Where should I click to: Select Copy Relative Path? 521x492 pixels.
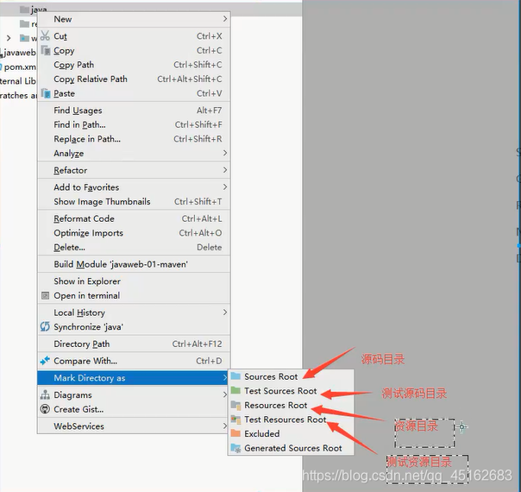pos(134,79)
